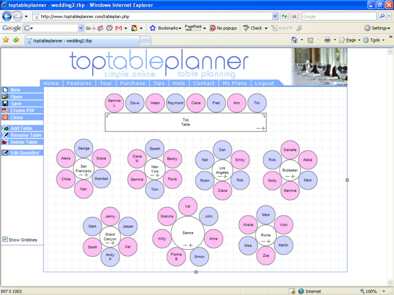
Task: Click the browser Forward arrow button
Action: (17, 17)
